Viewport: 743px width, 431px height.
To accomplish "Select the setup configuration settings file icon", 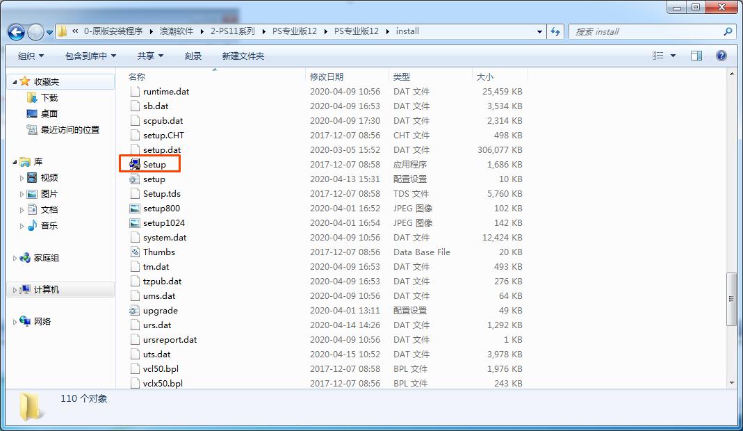I will click(x=135, y=179).
